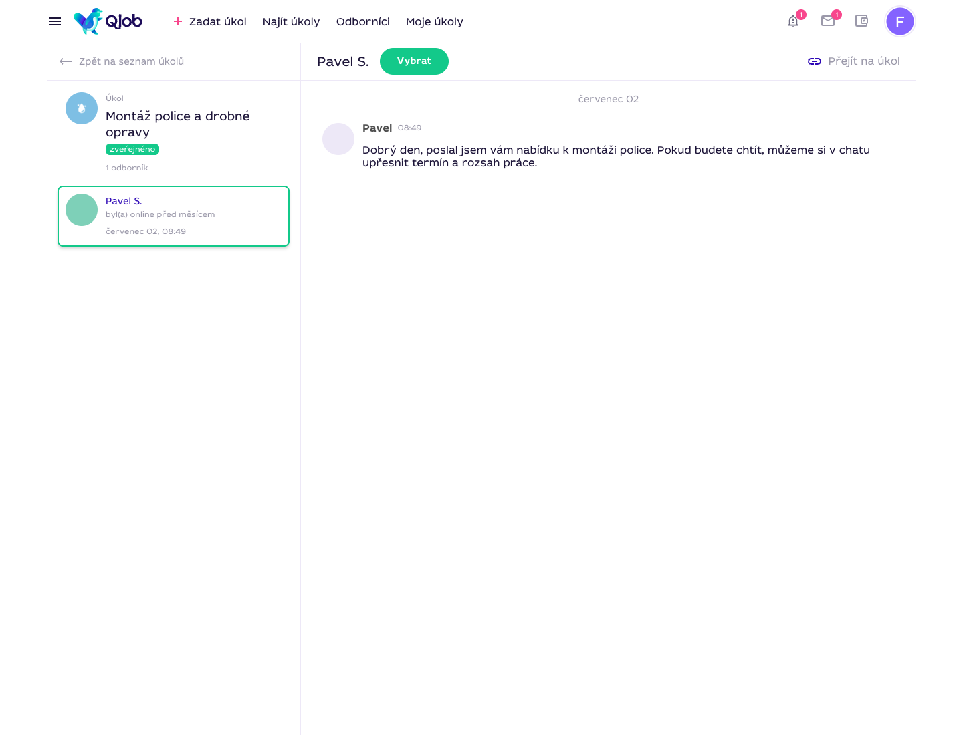Select Pavel S. conversation card

174,216
